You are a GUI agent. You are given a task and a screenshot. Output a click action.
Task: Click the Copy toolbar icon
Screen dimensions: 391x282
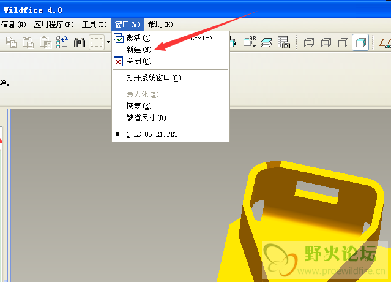click(x=11, y=42)
